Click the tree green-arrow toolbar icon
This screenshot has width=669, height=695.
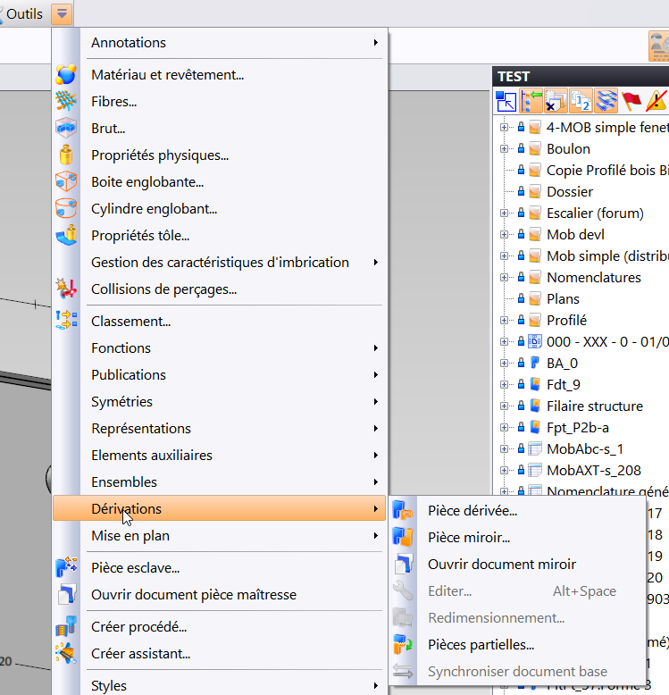tap(531, 101)
